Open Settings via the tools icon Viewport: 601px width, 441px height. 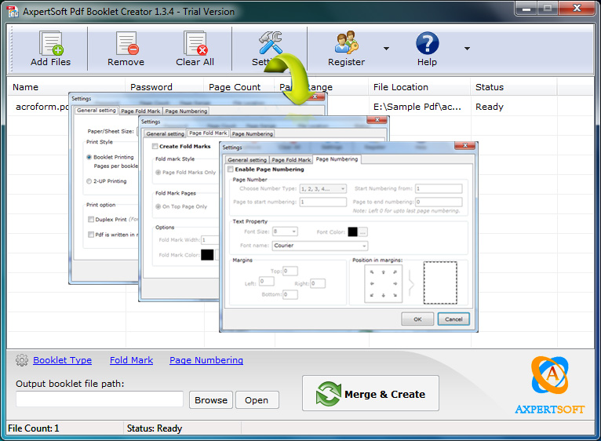[x=270, y=42]
